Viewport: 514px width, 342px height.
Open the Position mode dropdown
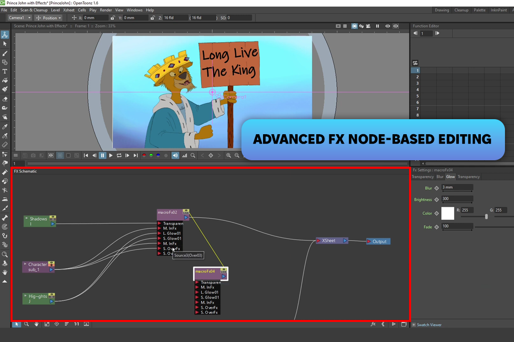[x=49, y=18]
